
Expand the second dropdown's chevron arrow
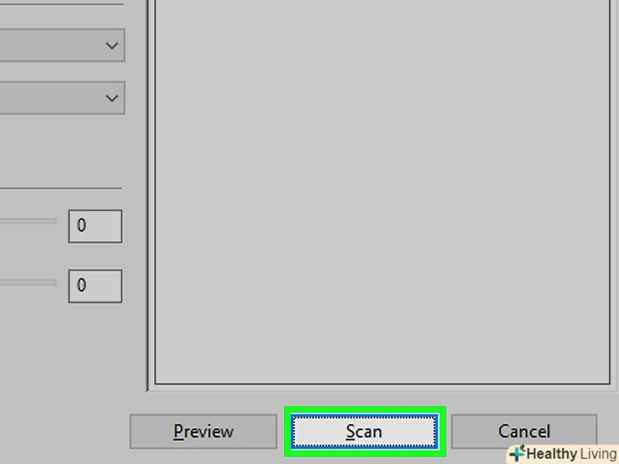point(112,98)
